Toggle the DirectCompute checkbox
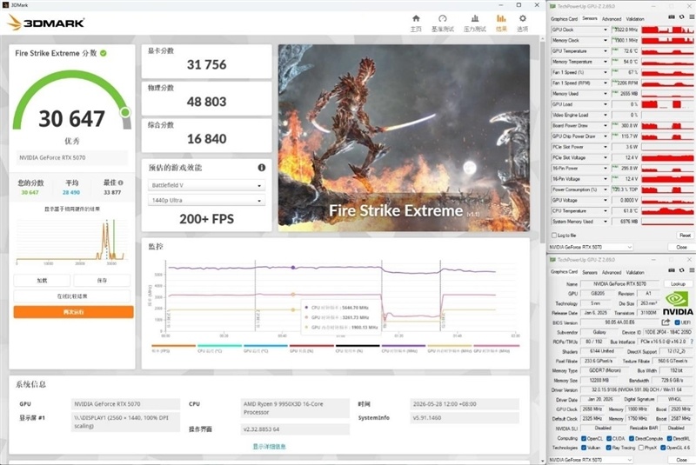The image size is (696, 465). tap(632, 438)
